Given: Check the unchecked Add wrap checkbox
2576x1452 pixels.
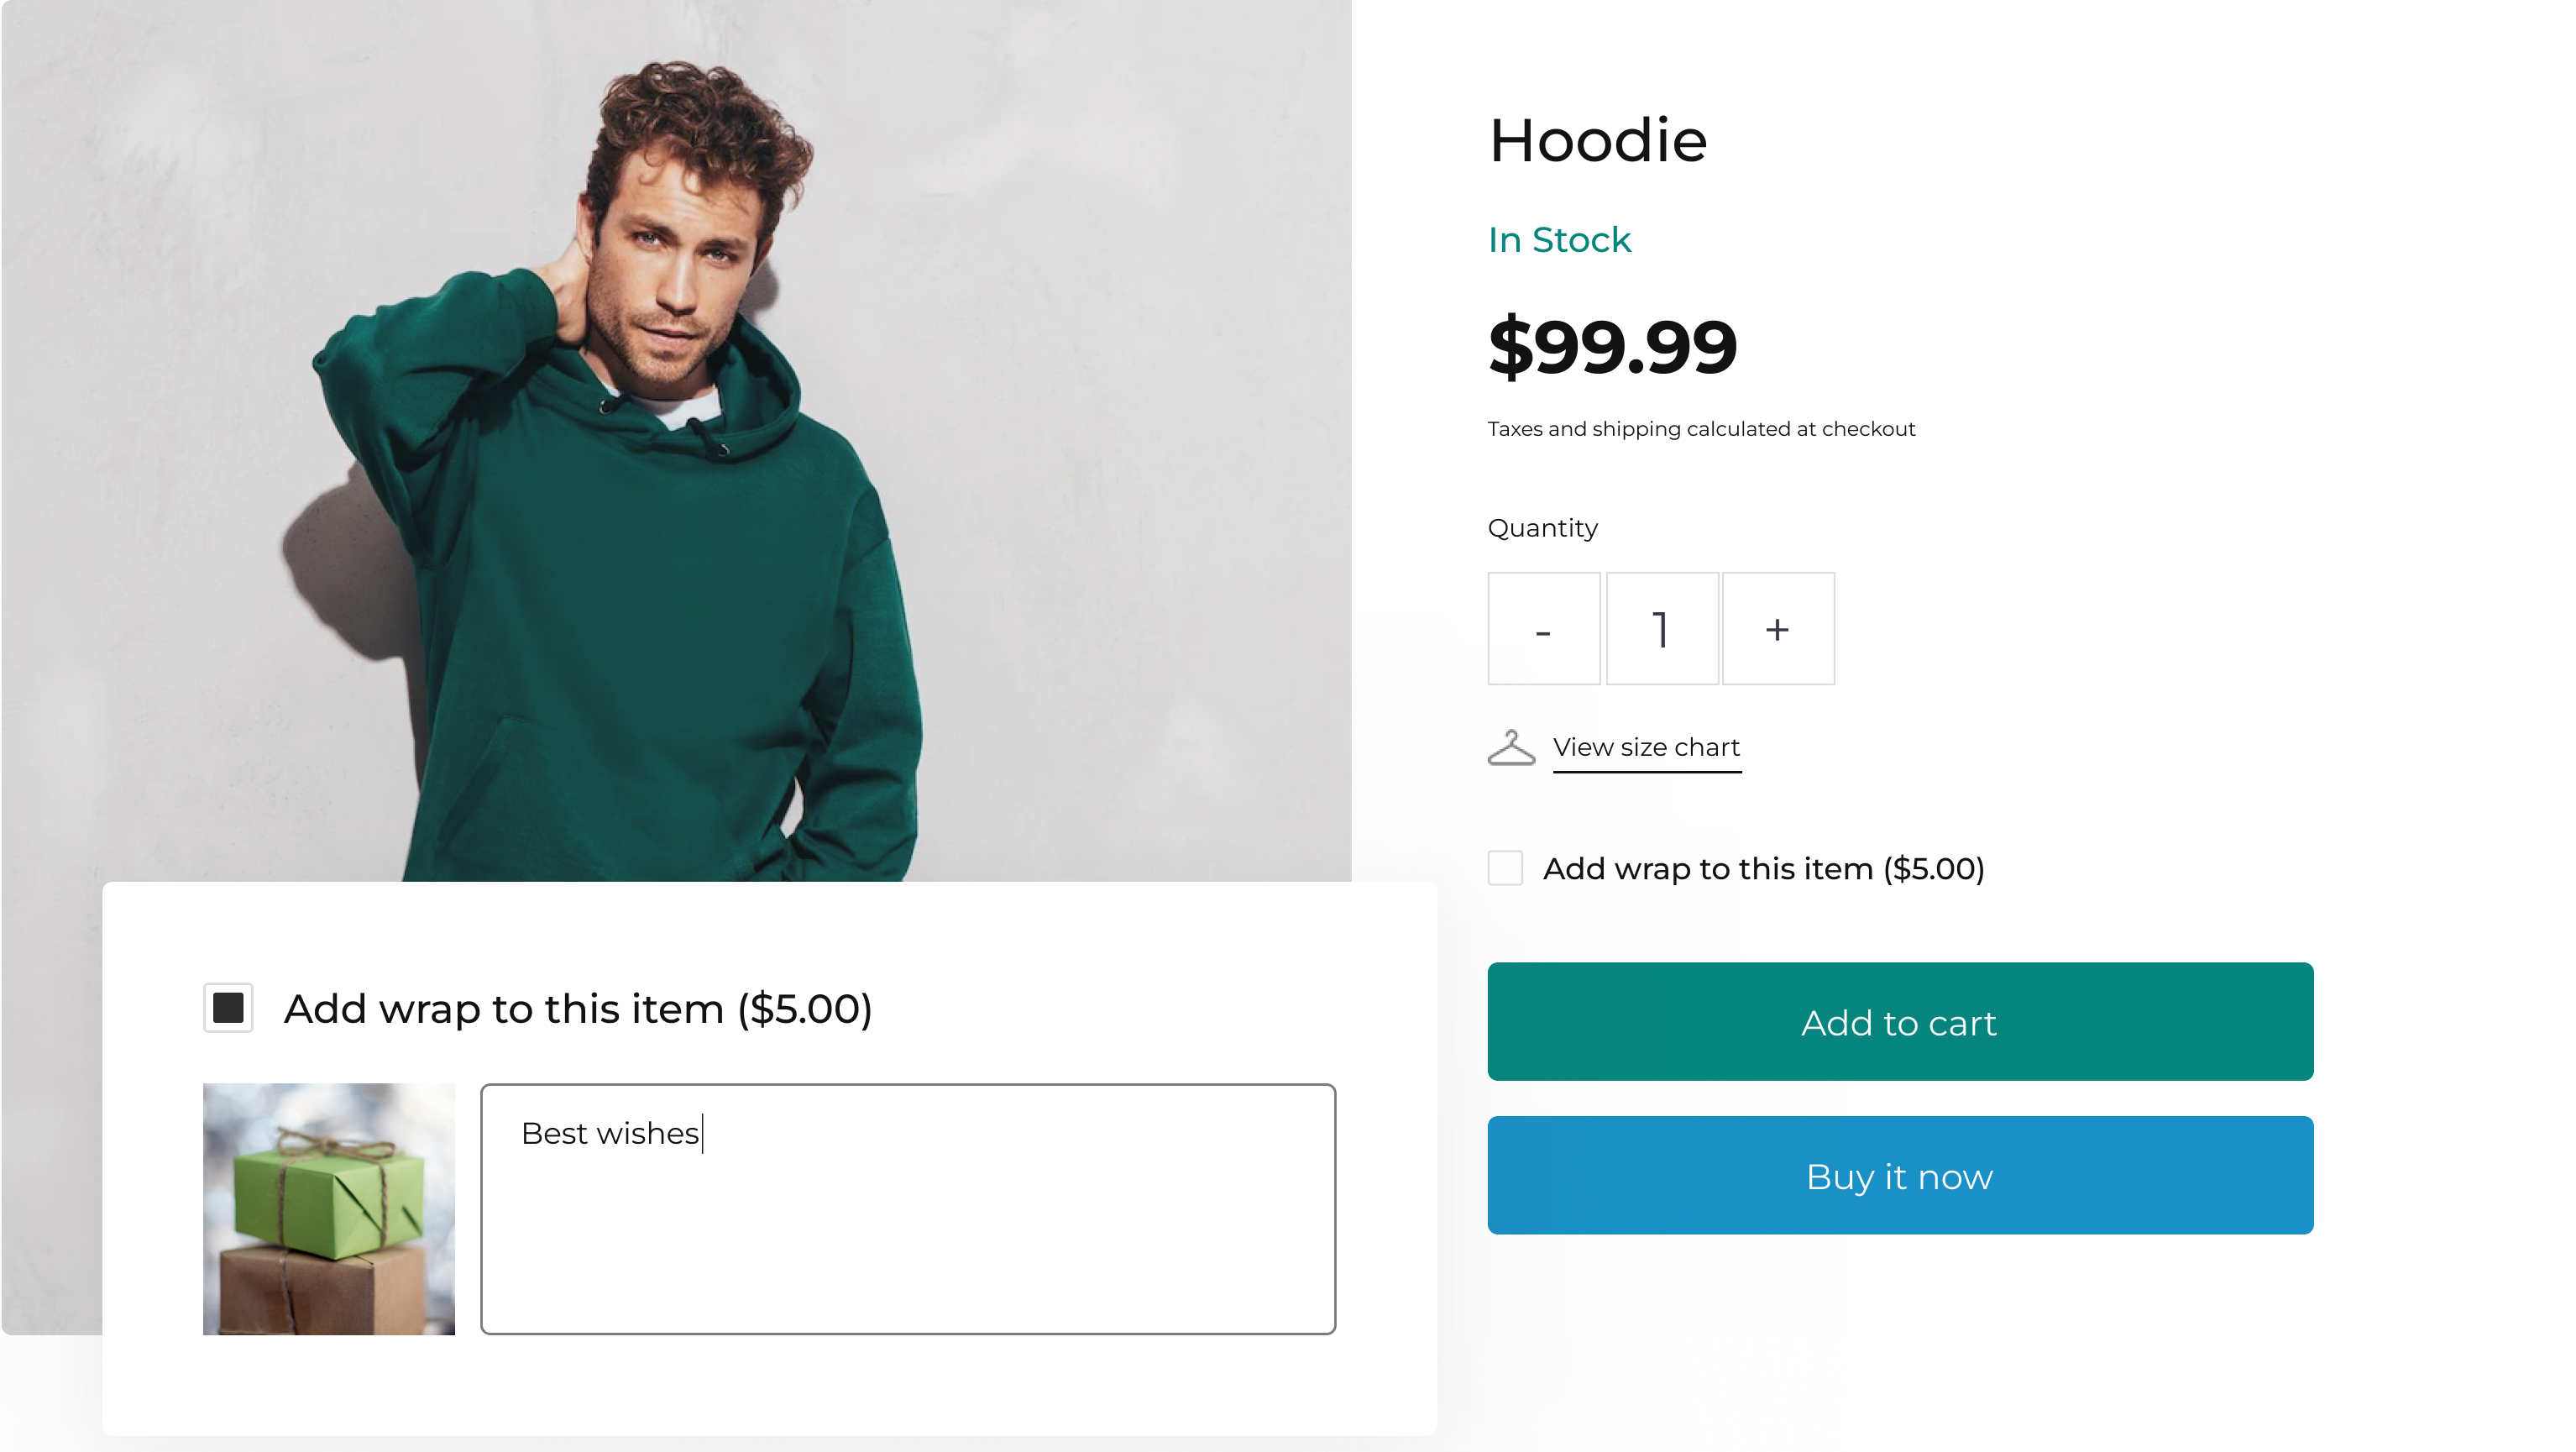Looking at the screenshot, I should coord(1505,868).
